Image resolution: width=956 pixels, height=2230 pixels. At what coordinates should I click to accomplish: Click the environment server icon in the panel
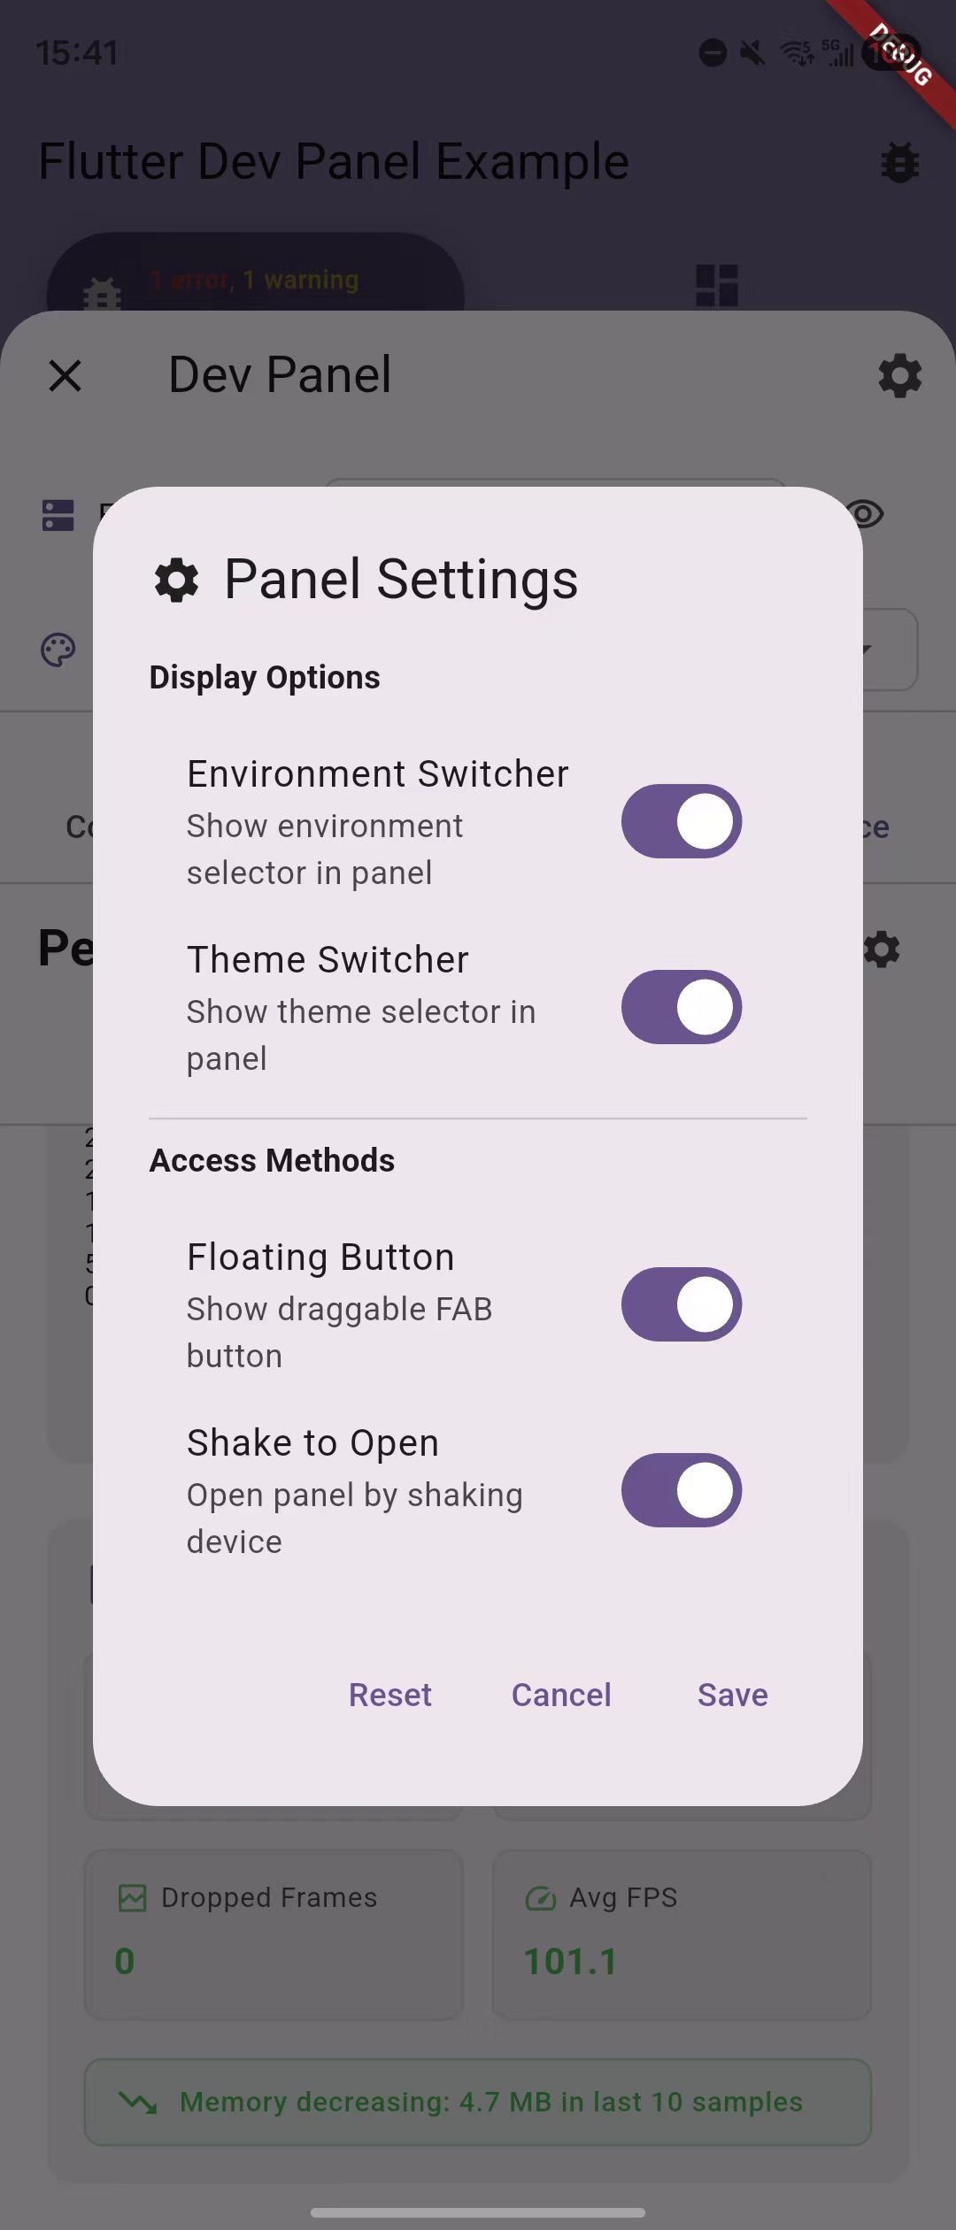coord(56,515)
